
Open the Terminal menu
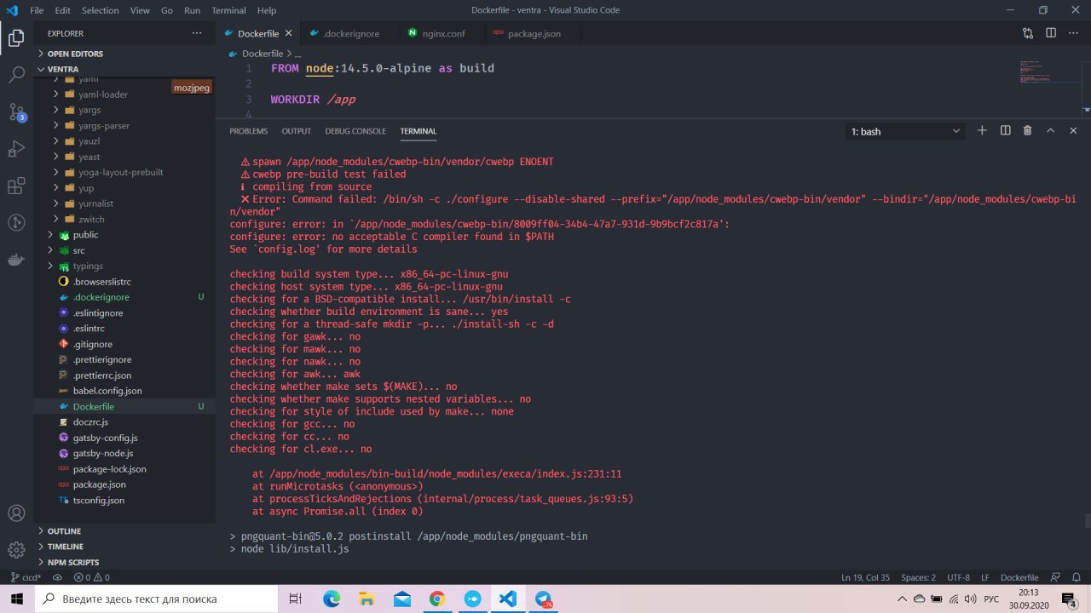228,10
